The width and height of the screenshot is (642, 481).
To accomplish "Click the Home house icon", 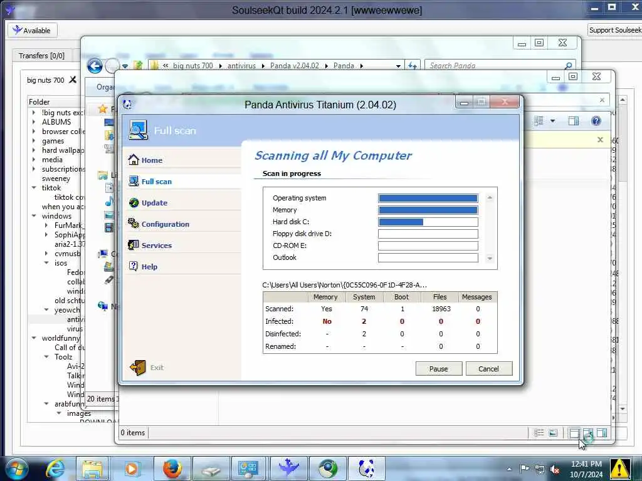I will [x=134, y=160].
